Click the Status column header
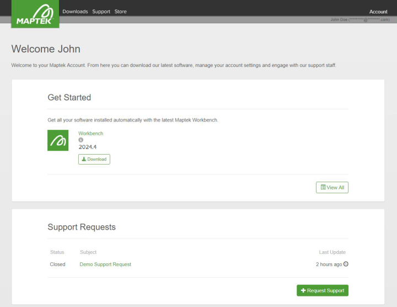397x307 pixels. point(57,252)
